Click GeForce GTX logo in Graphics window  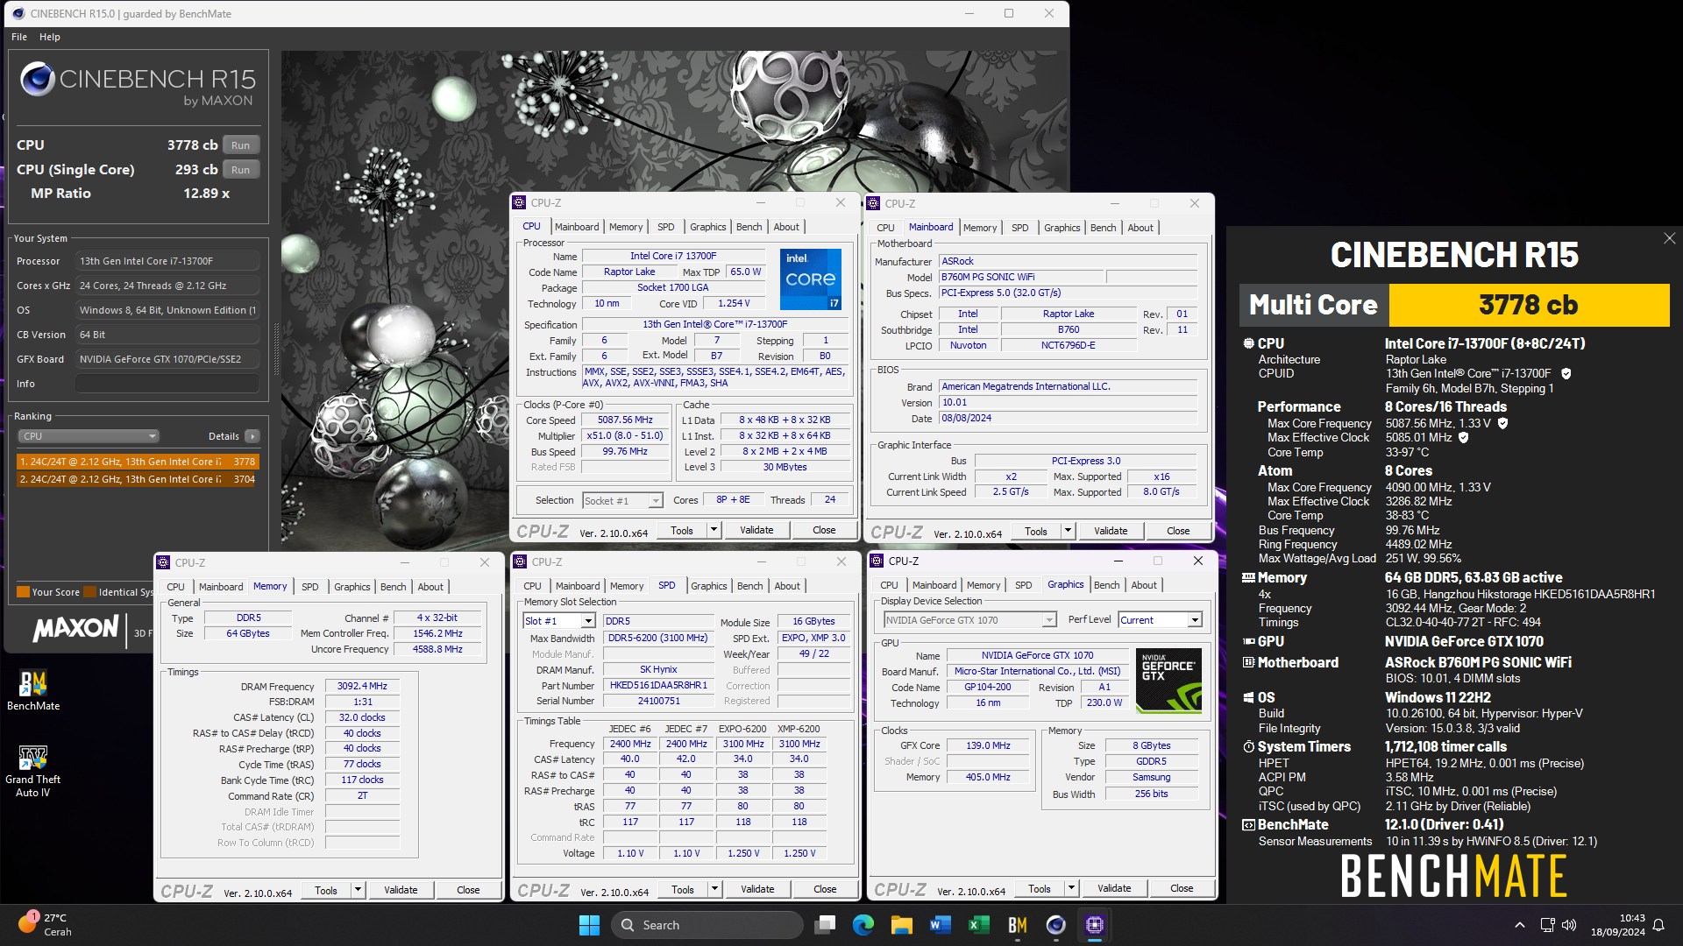[x=1169, y=680]
